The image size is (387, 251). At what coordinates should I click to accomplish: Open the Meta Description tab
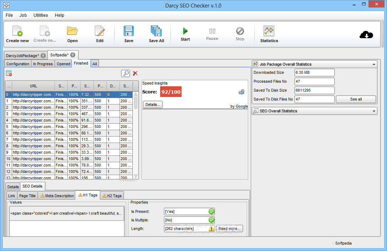tap(57, 196)
